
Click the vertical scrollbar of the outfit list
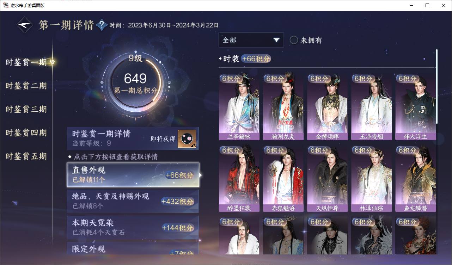(x=437, y=87)
